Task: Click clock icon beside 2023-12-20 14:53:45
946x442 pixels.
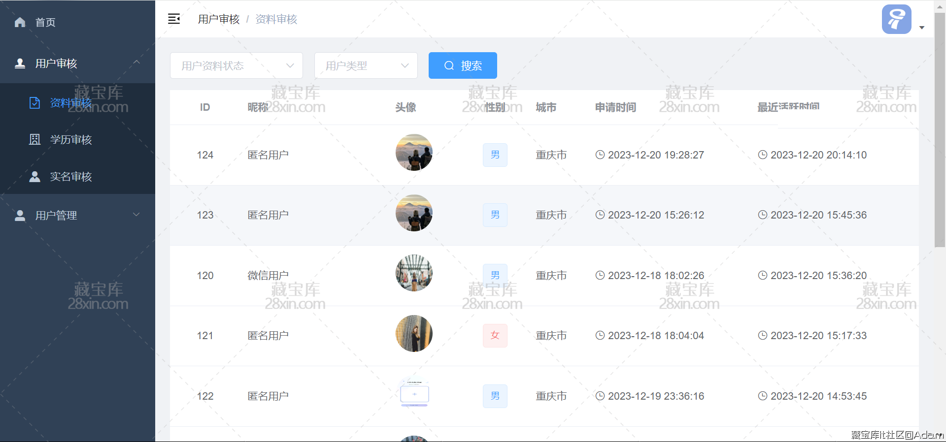Action: pyautogui.click(x=762, y=396)
